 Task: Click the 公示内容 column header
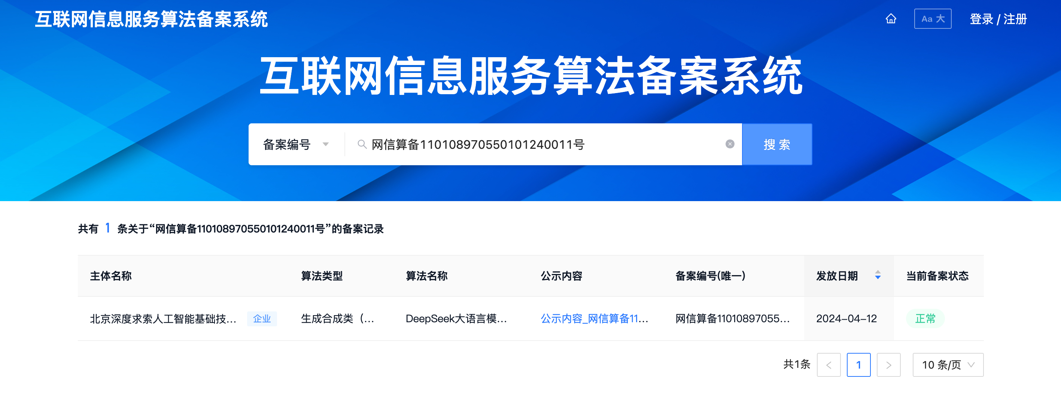click(x=562, y=276)
